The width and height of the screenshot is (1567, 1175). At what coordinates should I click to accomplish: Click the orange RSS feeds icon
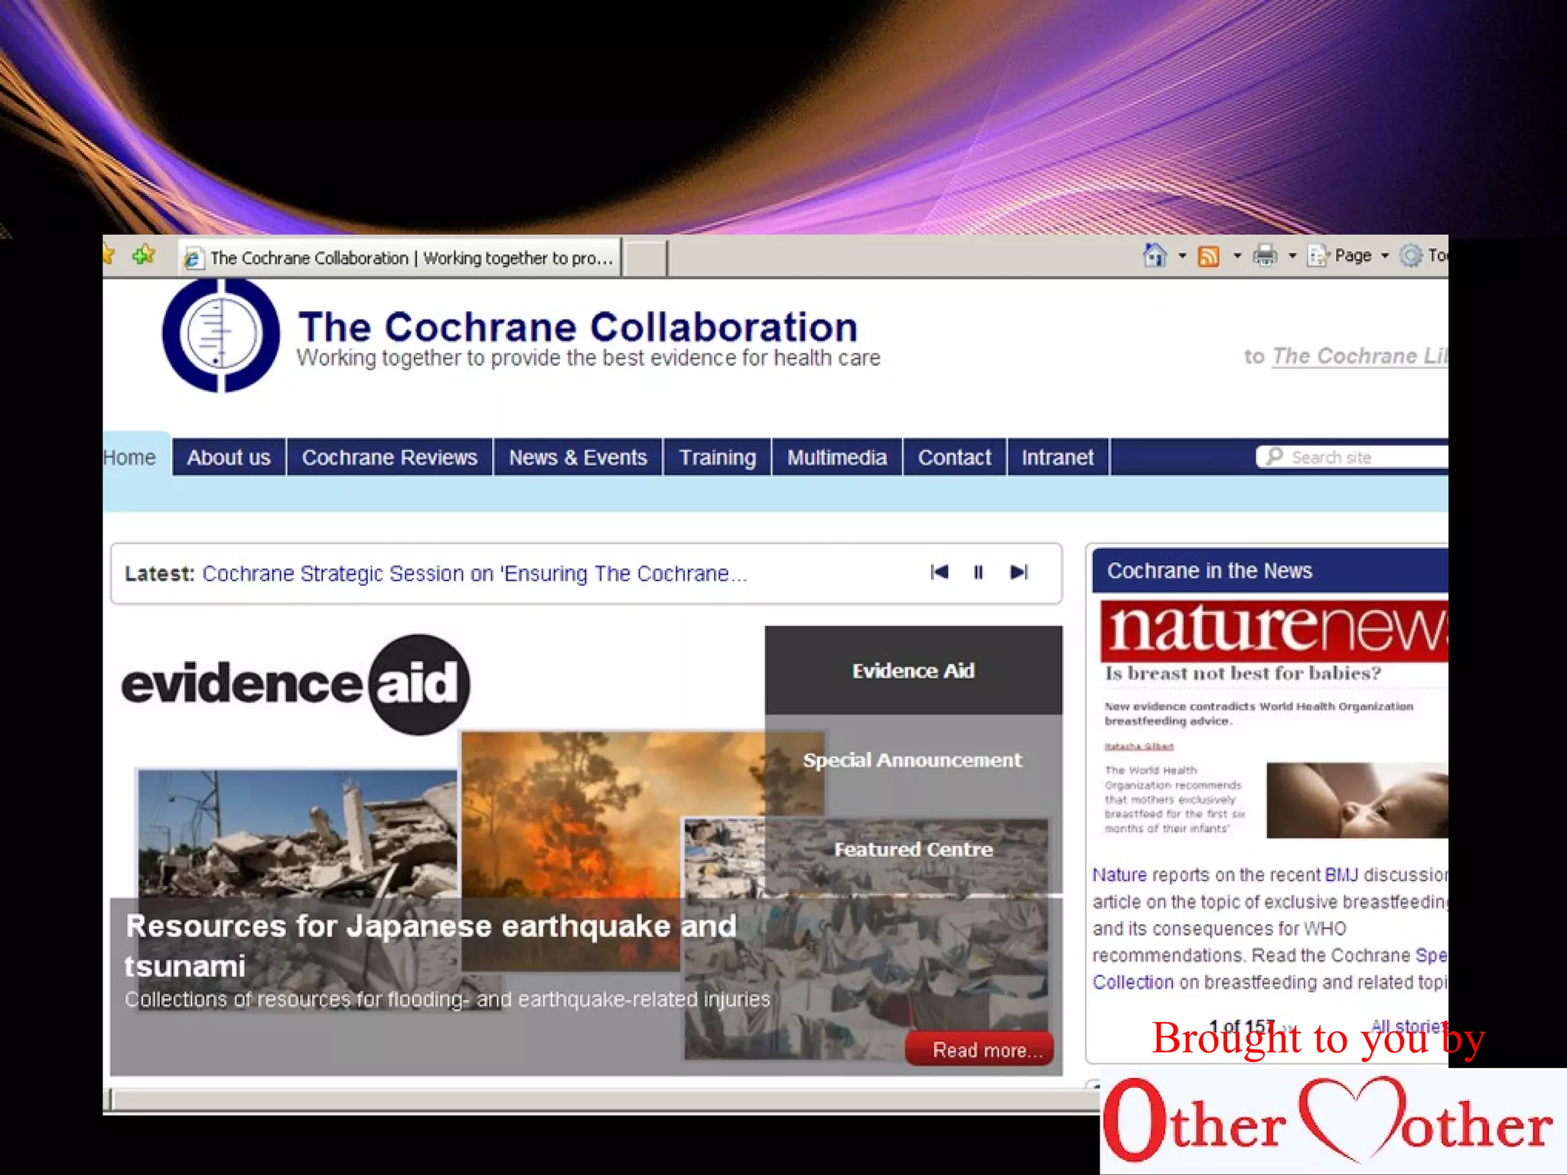click(1209, 256)
